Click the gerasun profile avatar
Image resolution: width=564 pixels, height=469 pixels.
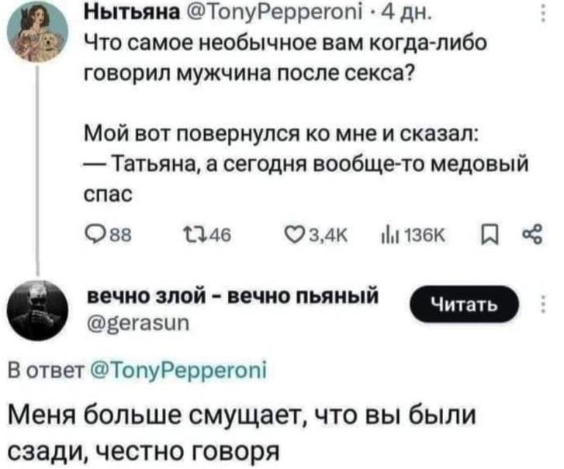38,305
